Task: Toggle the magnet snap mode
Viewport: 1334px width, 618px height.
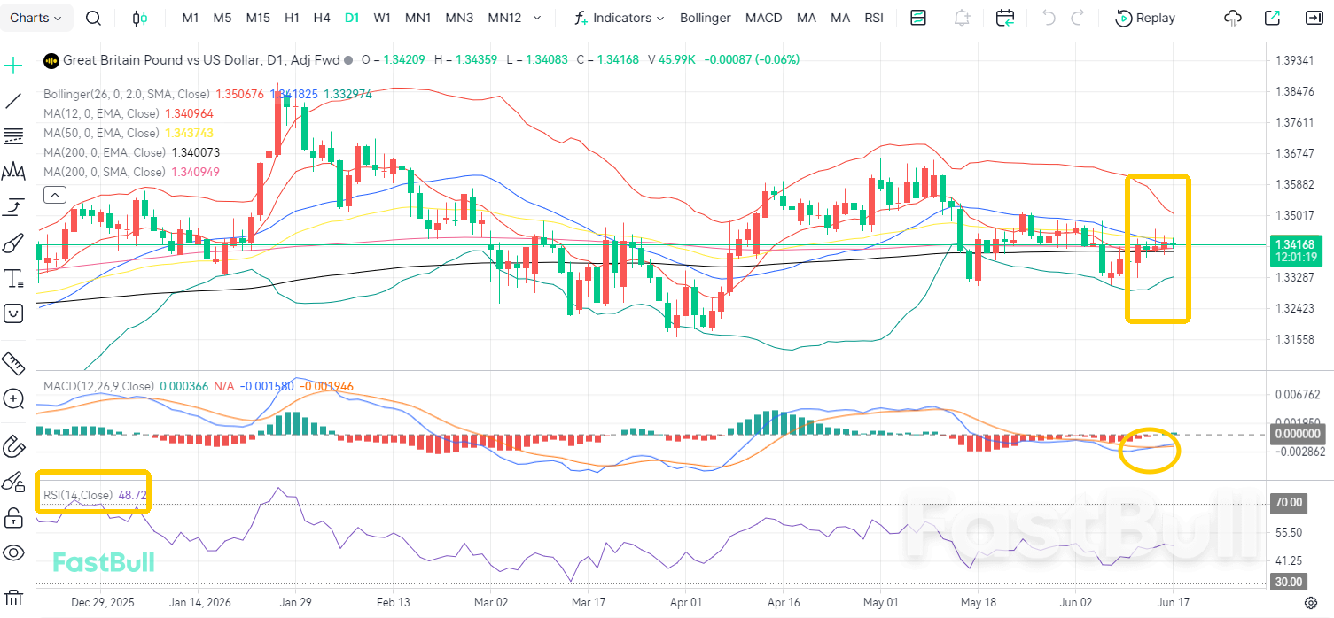Action: (13, 445)
